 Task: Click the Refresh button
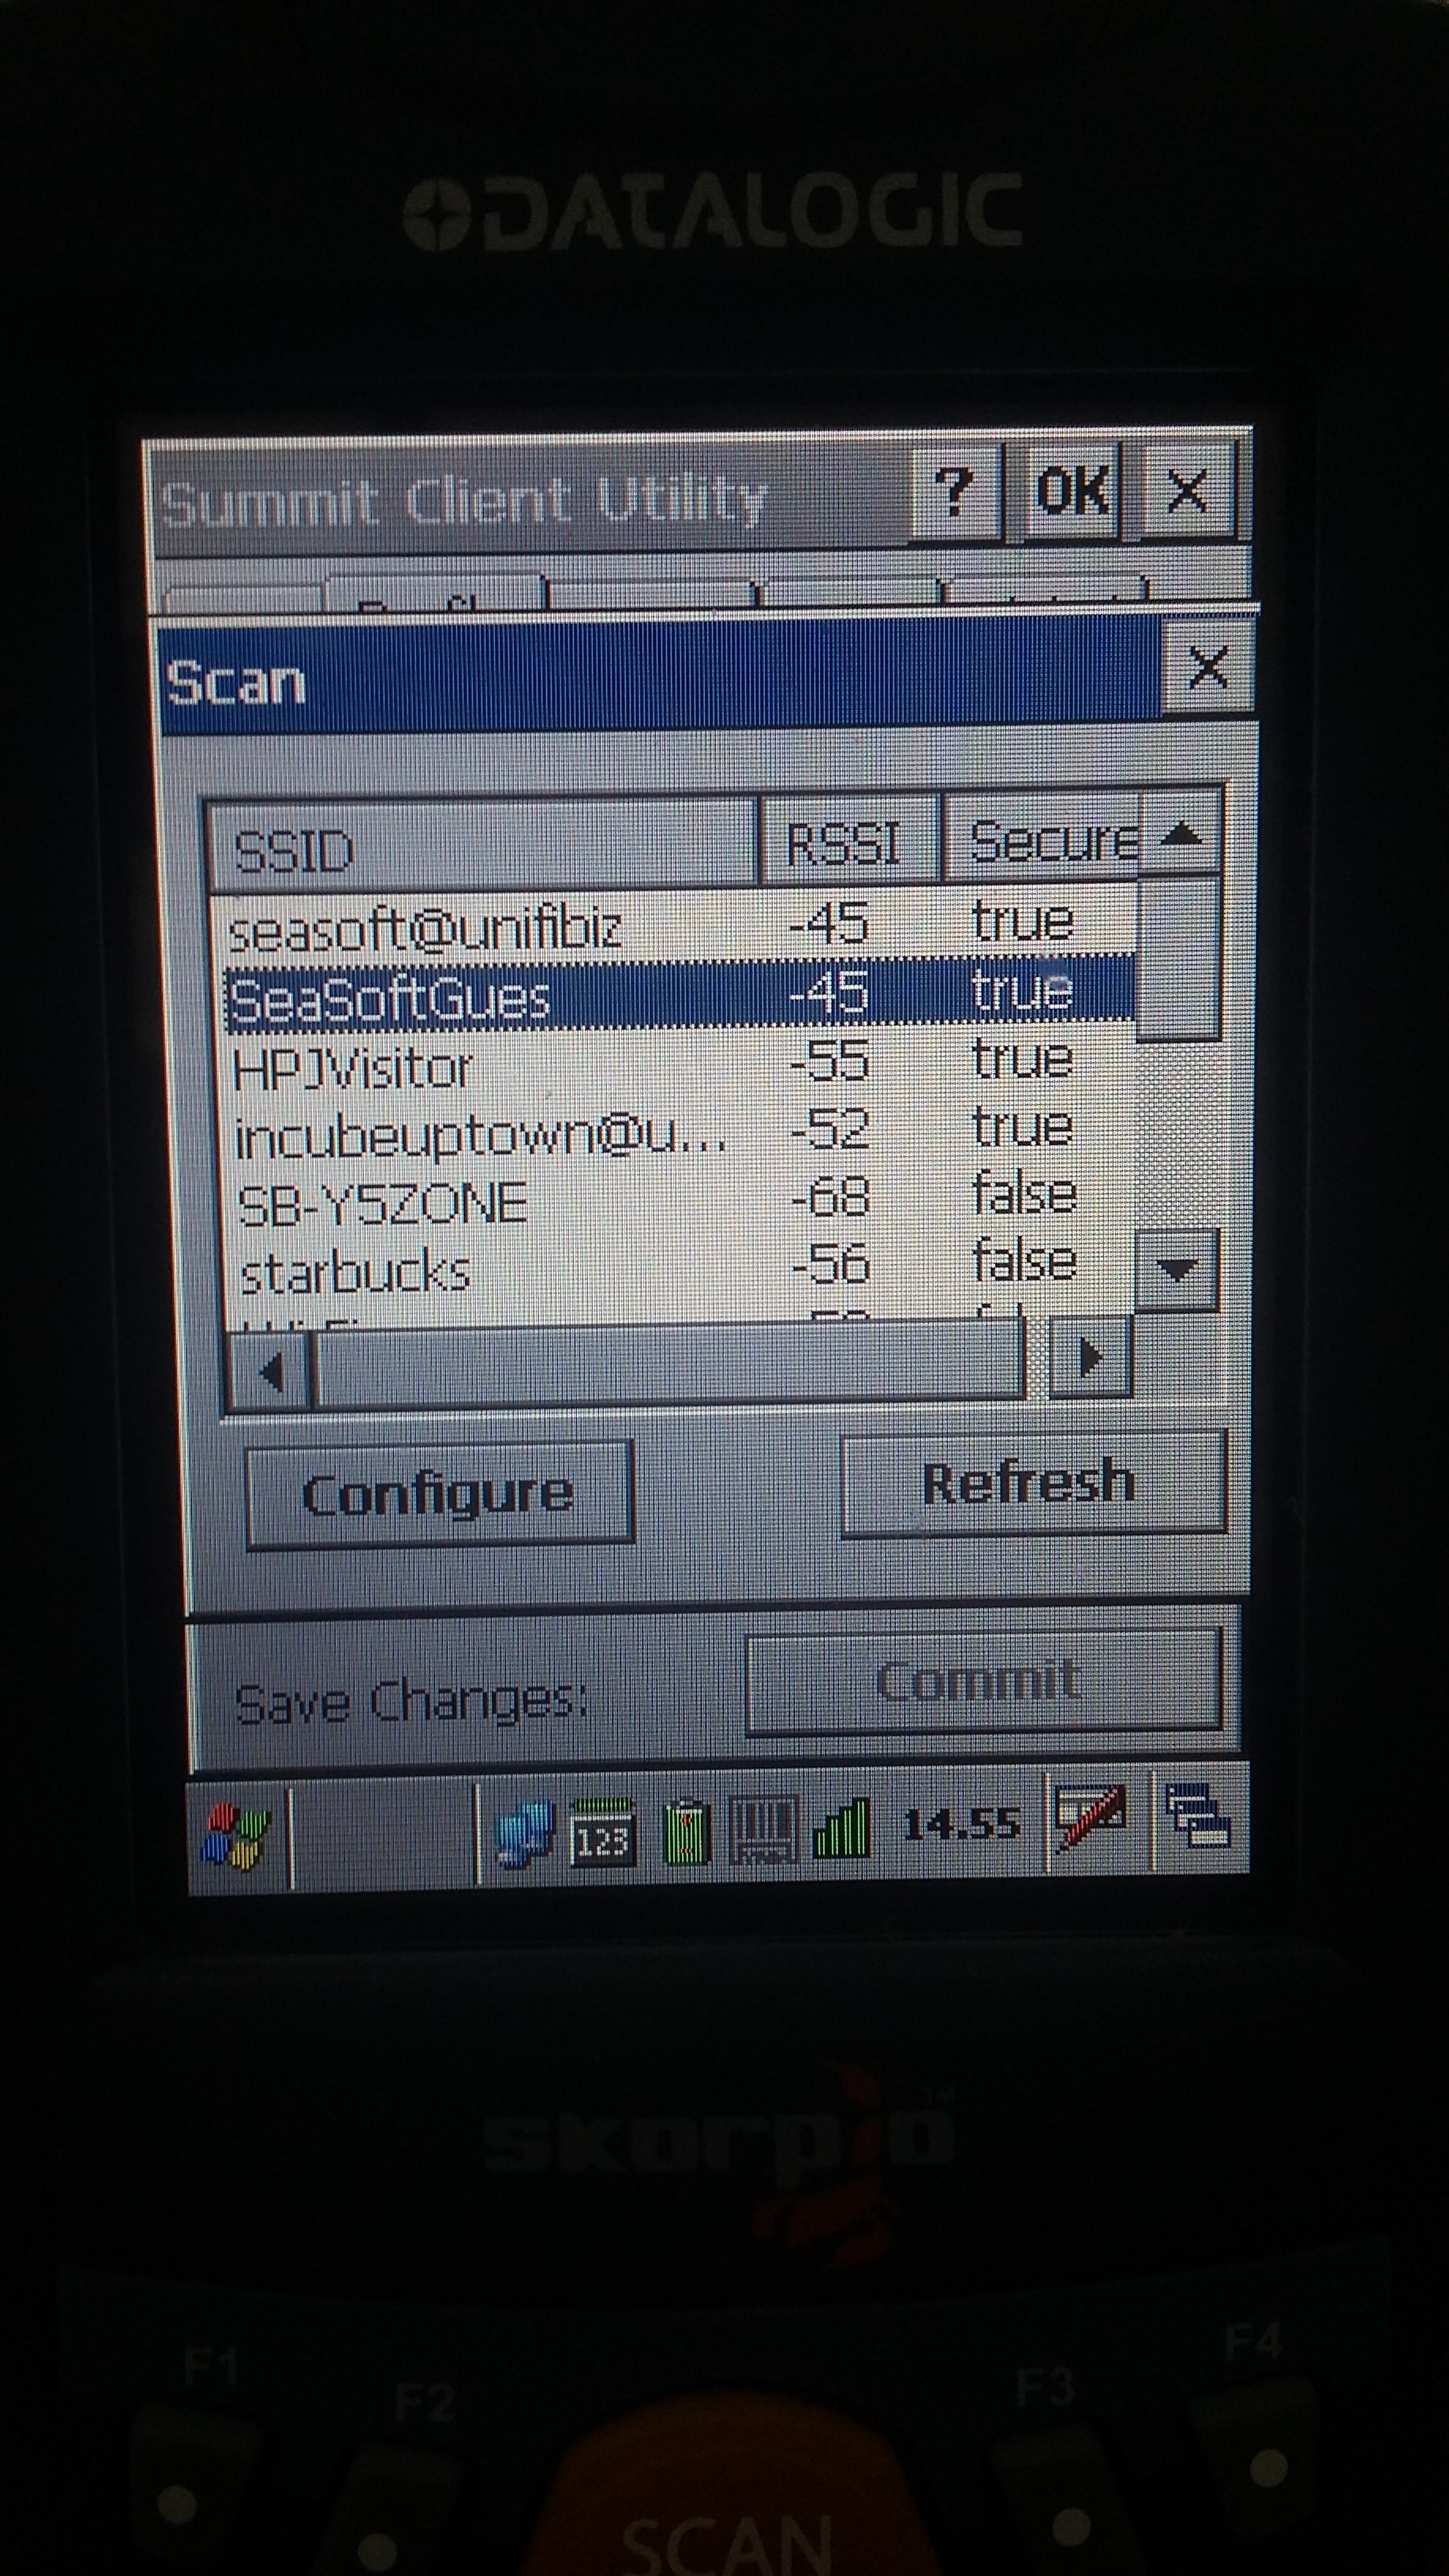coord(1033,1483)
